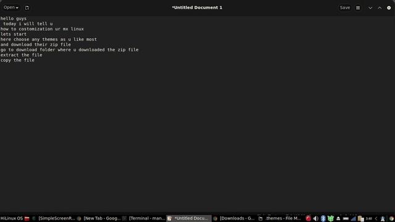Viewport: 395px width, 222px height.
Task: Place cursor on 'hello guys' line
Action: click(x=14, y=18)
